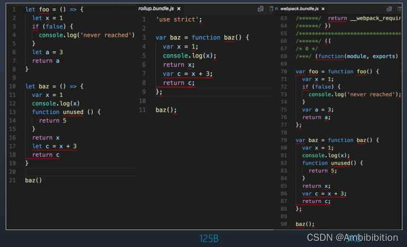Click 'baz()' on line 21 of left editor
Viewport: 407px width, 247px height.
[33, 180]
